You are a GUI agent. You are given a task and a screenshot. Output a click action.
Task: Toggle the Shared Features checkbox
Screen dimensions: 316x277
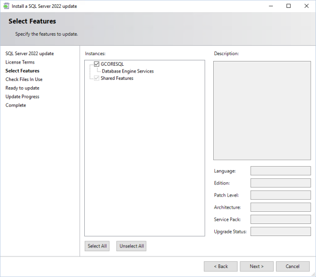tap(96, 78)
